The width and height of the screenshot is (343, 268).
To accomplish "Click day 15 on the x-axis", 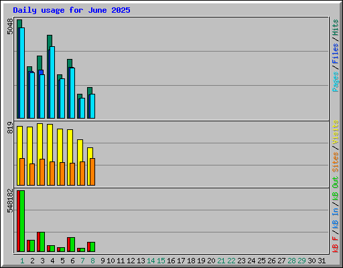I will pyautogui.click(x=161, y=261).
